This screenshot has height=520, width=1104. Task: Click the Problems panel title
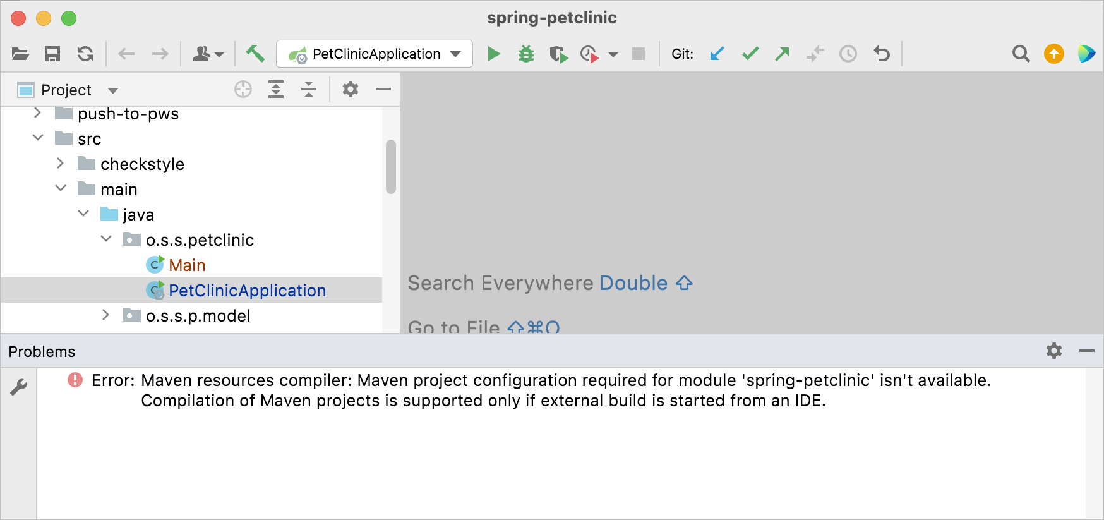pyautogui.click(x=42, y=352)
